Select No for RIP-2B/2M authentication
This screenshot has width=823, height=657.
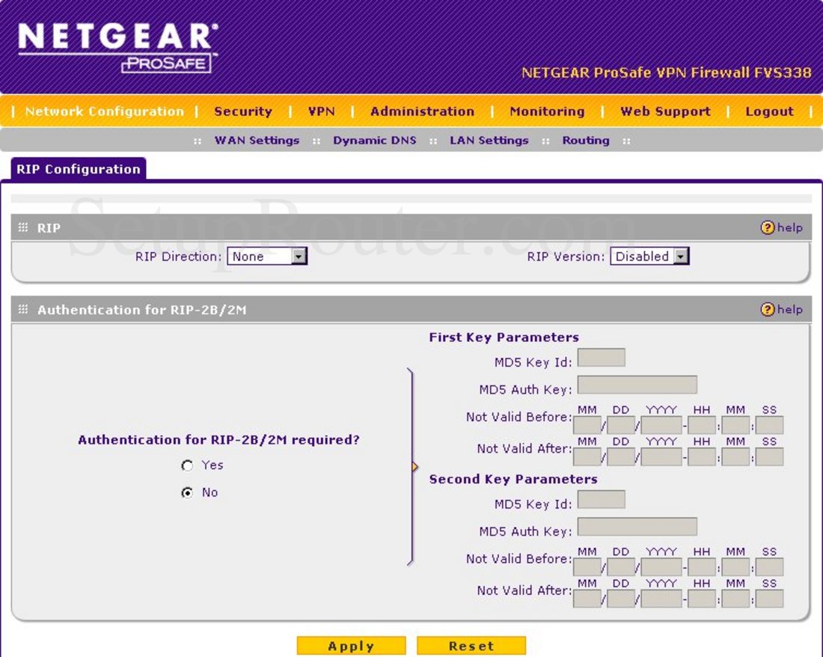pos(186,492)
